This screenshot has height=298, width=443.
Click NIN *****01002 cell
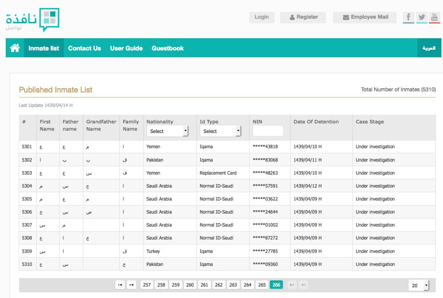click(x=265, y=225)
